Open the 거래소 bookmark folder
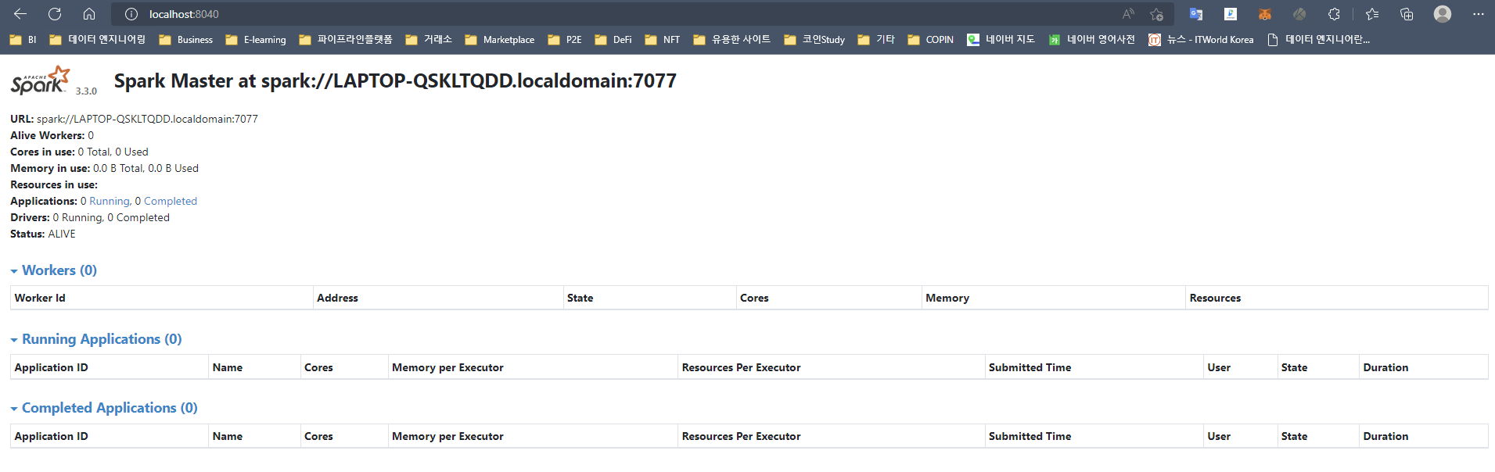 pyautogui.click(x=429, y=39)
